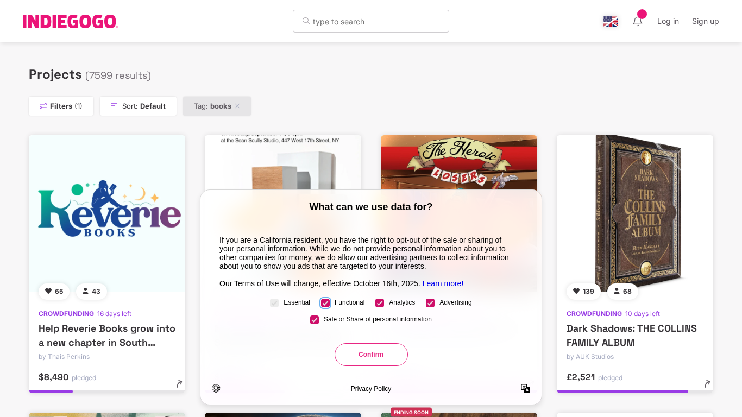Click CROWDFUNDING label on Dark Shadows card
Viewport: 742px width, 417px height.
click(x=594, y=314)
